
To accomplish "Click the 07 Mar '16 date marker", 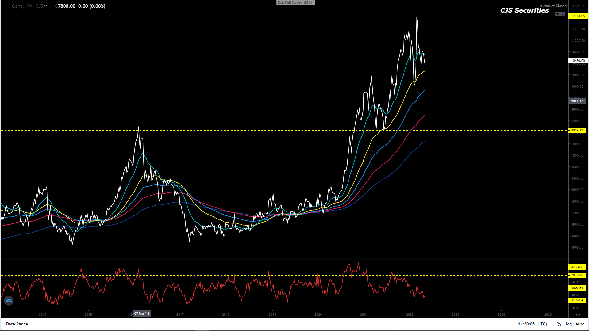I will (x=142, y=314).
